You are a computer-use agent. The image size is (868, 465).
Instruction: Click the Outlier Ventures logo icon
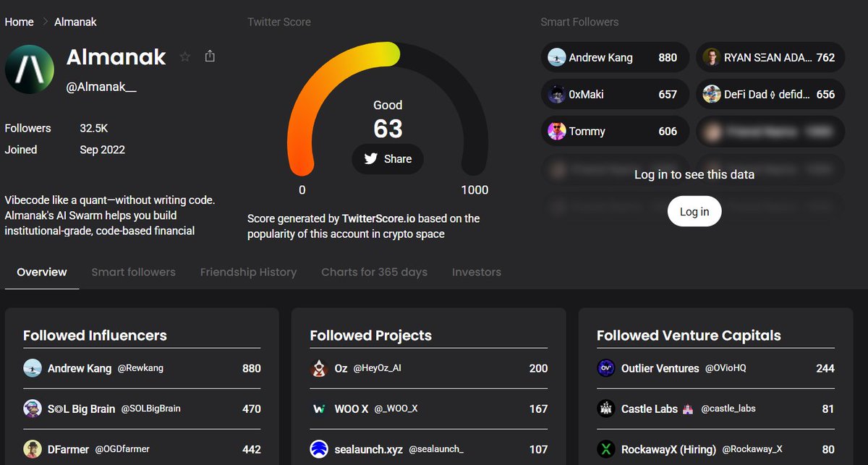[x=605, y=368]
